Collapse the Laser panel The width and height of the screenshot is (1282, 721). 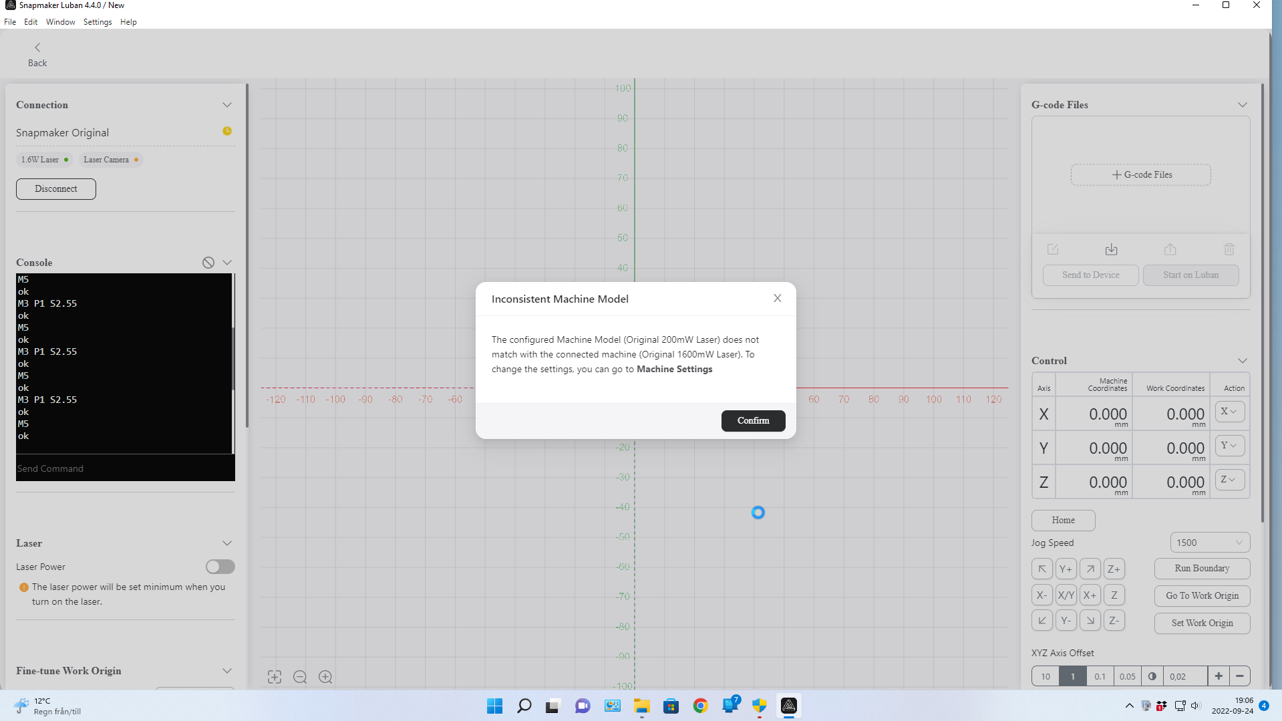[x=227, y=543]
